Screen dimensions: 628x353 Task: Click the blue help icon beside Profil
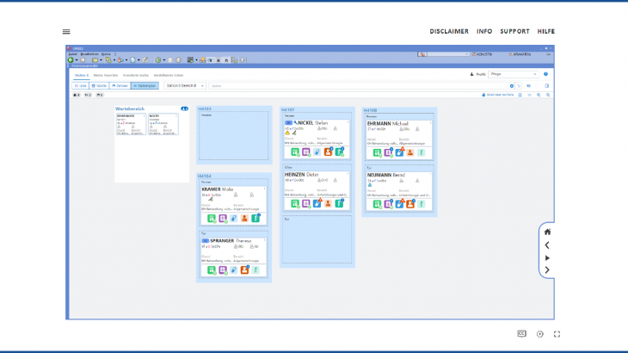pos(545,74)
